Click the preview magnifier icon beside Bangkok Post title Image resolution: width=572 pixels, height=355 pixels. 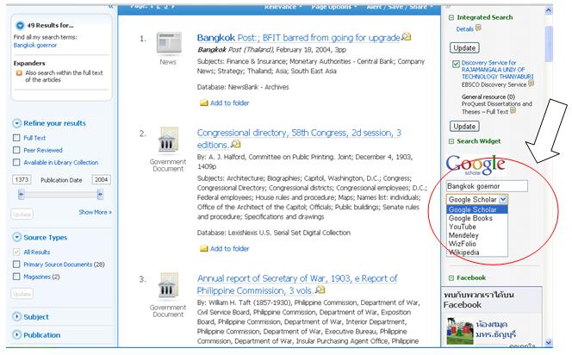point(406,38)
